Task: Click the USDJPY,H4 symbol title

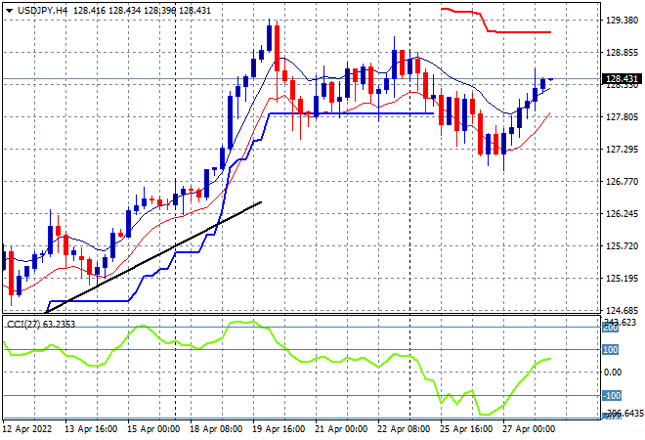Action: click(42, 11)
